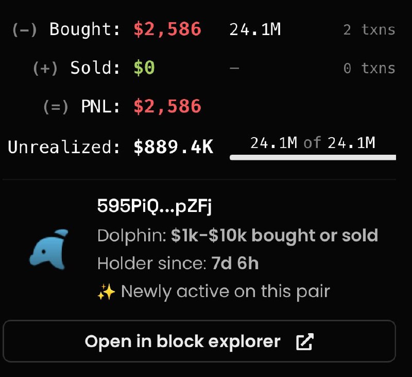Viewport: 412px width, 377px height.
Task: Click the red $2,586 Bought amount
Action: tap(166, 29)
